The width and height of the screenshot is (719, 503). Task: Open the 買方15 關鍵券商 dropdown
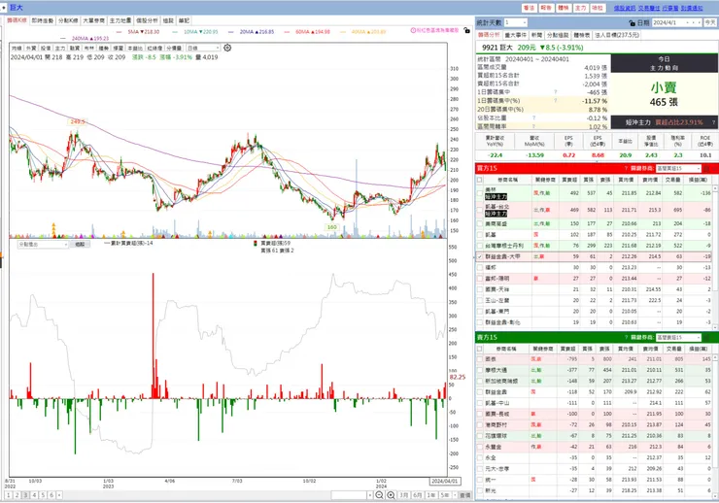click(x=678, y=169)
